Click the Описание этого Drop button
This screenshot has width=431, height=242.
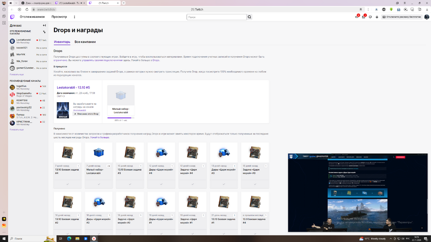point(86,114)
